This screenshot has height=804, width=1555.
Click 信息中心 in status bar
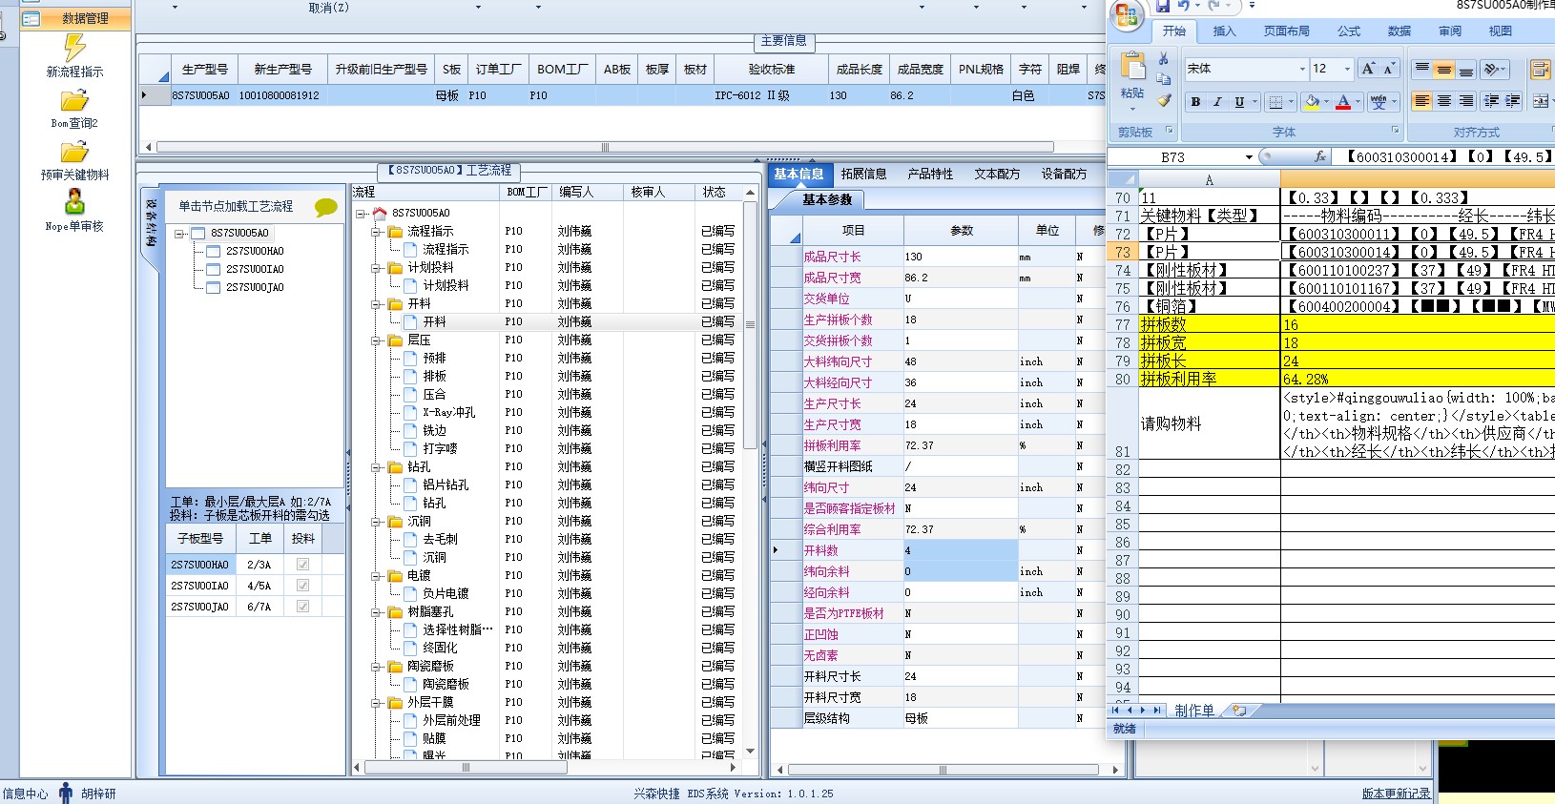[25, 794]
